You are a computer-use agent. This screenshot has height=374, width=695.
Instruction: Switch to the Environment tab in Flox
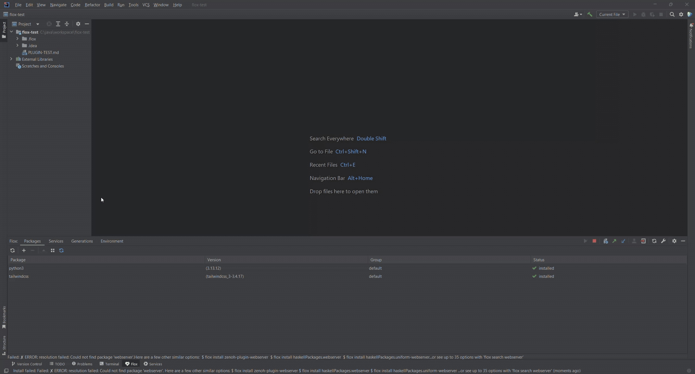point(112,241)
